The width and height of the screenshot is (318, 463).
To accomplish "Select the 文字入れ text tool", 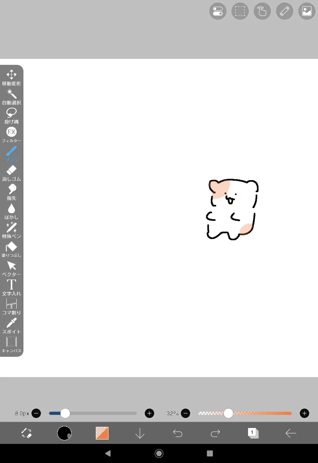I will (12, 288).
